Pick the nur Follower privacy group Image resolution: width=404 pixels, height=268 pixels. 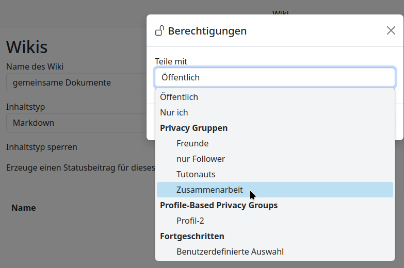200,159
